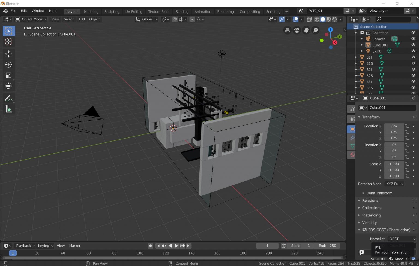Viewport: 419px width, 266px height.
Task: Hide the Camera object in the outliner
Action: (413, 39)
